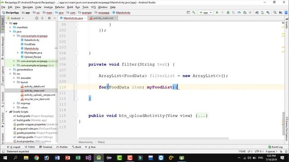The image size is (289, 162).
Task: Open the TODO tool window
Action: [30, 147]
